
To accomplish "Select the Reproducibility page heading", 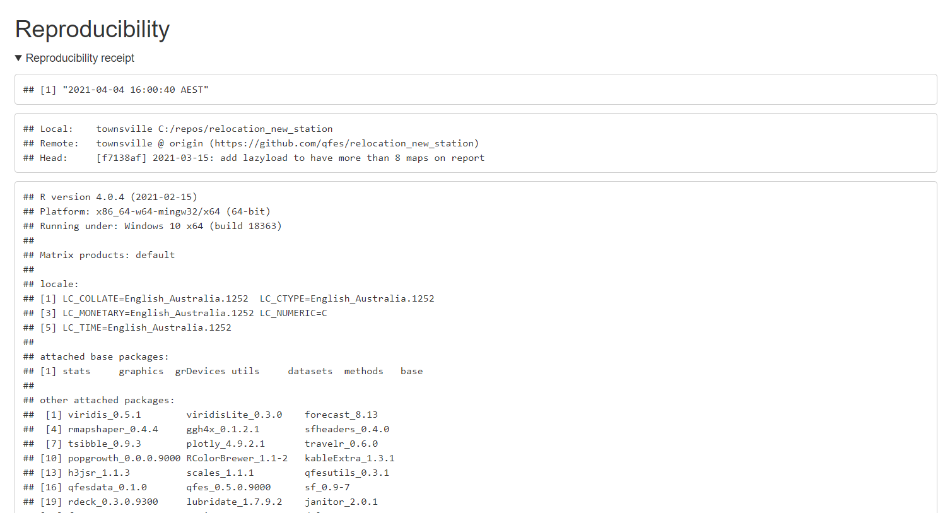I will point(92,28).
